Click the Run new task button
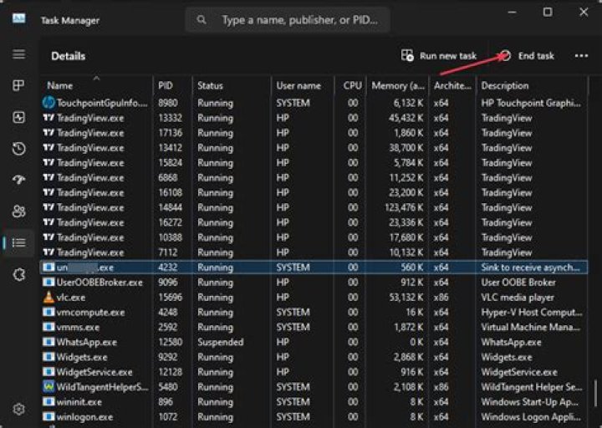Screen dimensions: 602x428 (x=439, y=56)
